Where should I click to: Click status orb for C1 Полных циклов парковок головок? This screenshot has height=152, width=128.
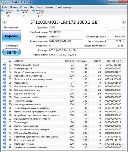pyautogui.click(x=5, y=119)
